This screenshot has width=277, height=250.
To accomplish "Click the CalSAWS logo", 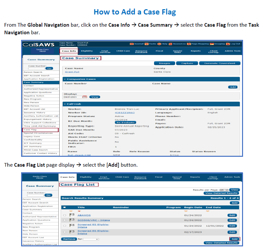I will [39, 45].
